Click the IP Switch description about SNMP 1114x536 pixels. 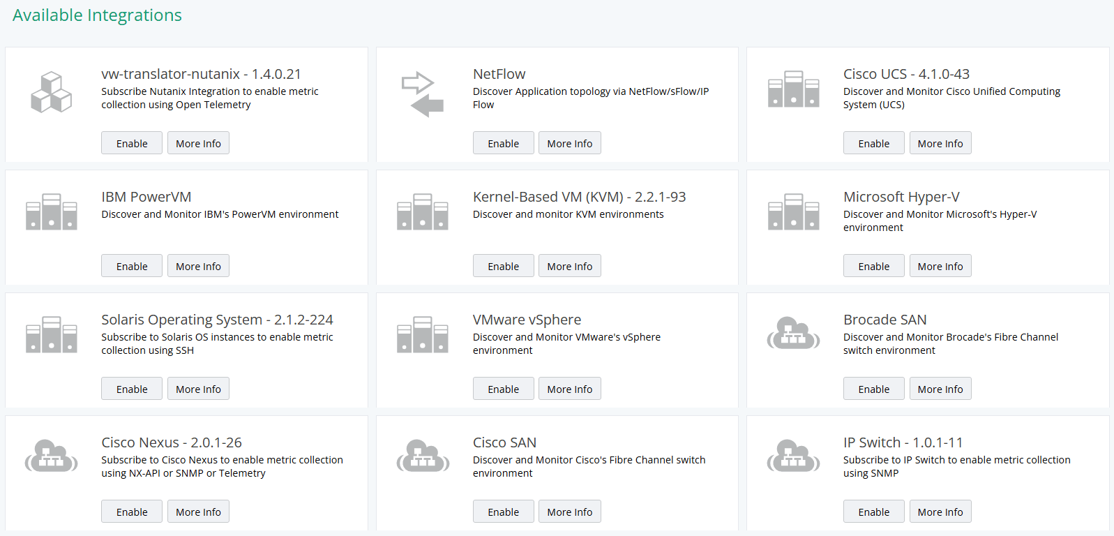click(956, 466)
